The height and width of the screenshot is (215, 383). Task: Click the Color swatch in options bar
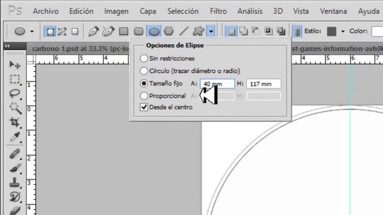click(x=377, y=32)
